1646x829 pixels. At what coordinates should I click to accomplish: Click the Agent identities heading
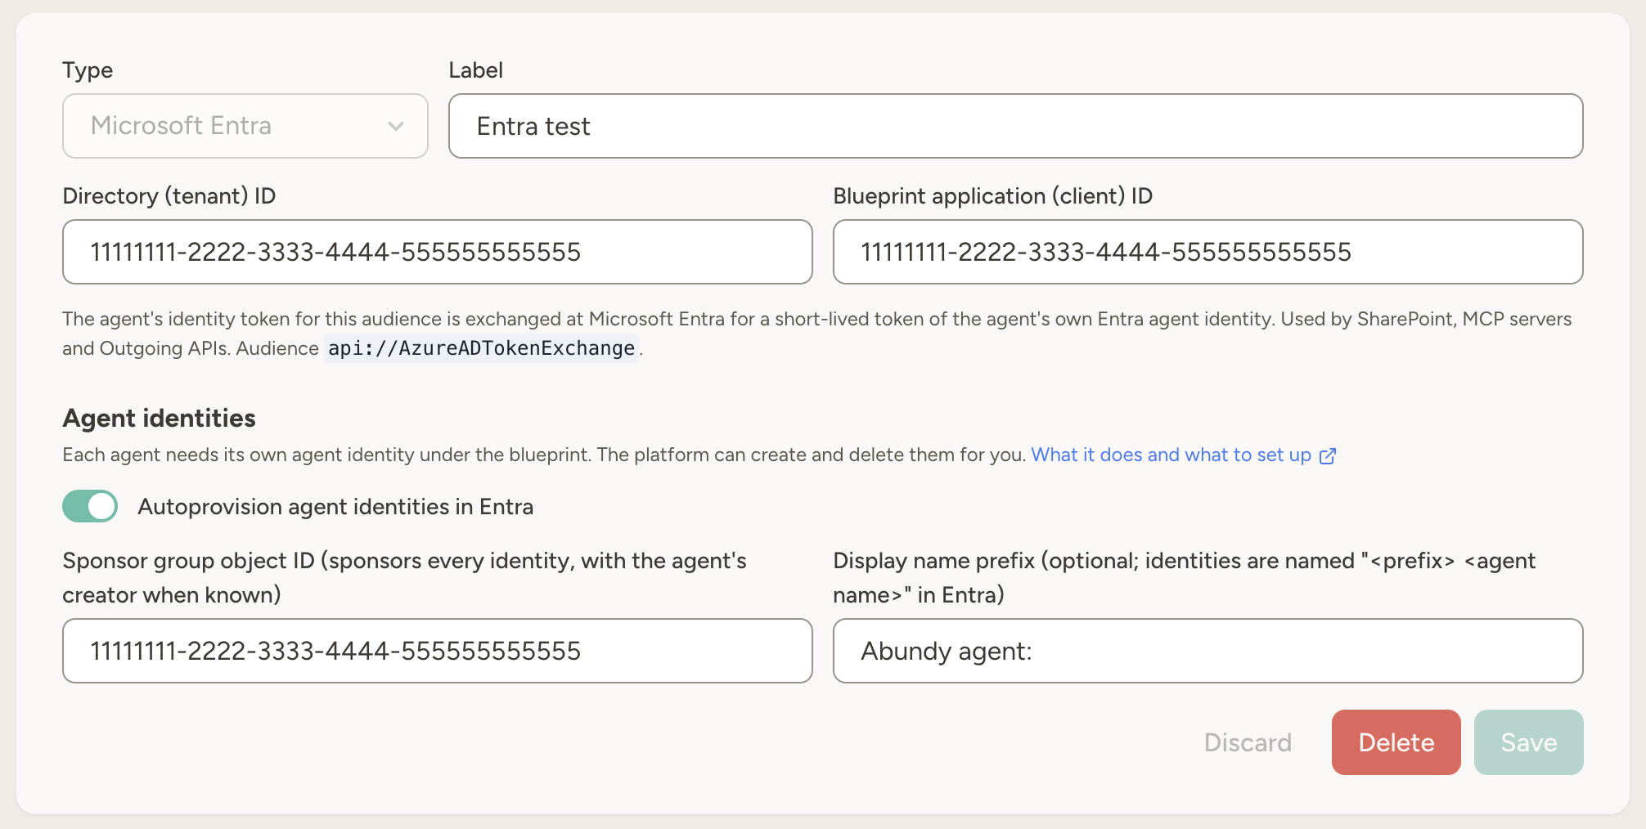[160, 418]
